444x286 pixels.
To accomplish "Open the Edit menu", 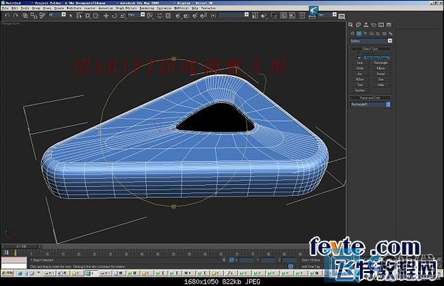I will [x=15, y=8].
